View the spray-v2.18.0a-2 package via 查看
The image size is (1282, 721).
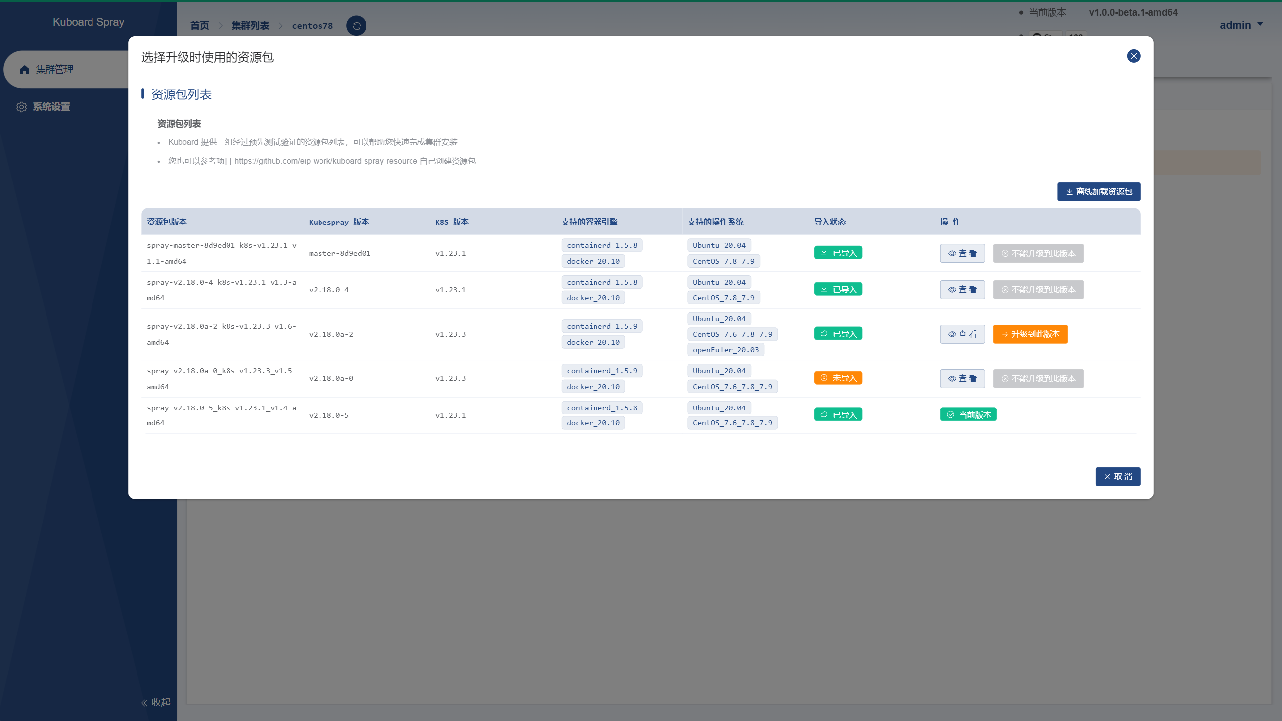[962, 334]
